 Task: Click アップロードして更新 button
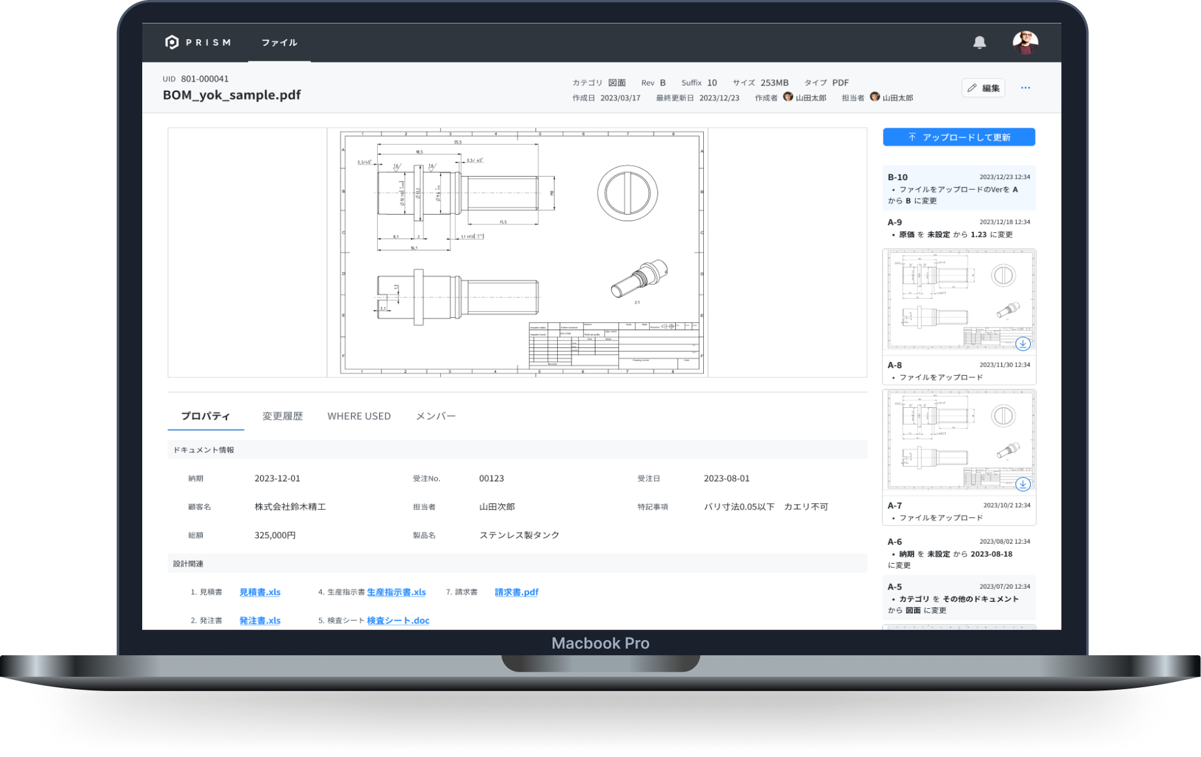pyautogui.click(x=958, y=137)
